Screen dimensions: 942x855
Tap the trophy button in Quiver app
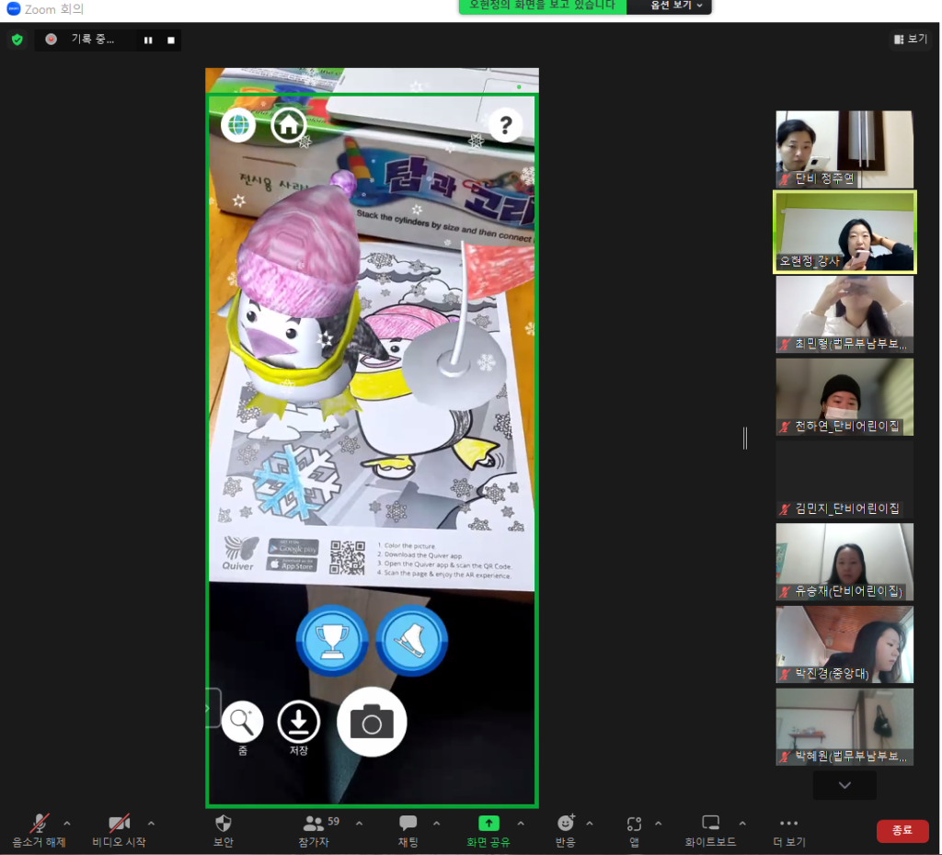tap(331, 641)
